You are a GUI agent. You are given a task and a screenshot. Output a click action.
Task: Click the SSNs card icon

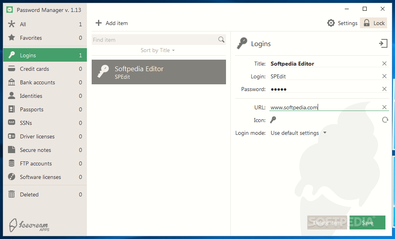[11, 122]
